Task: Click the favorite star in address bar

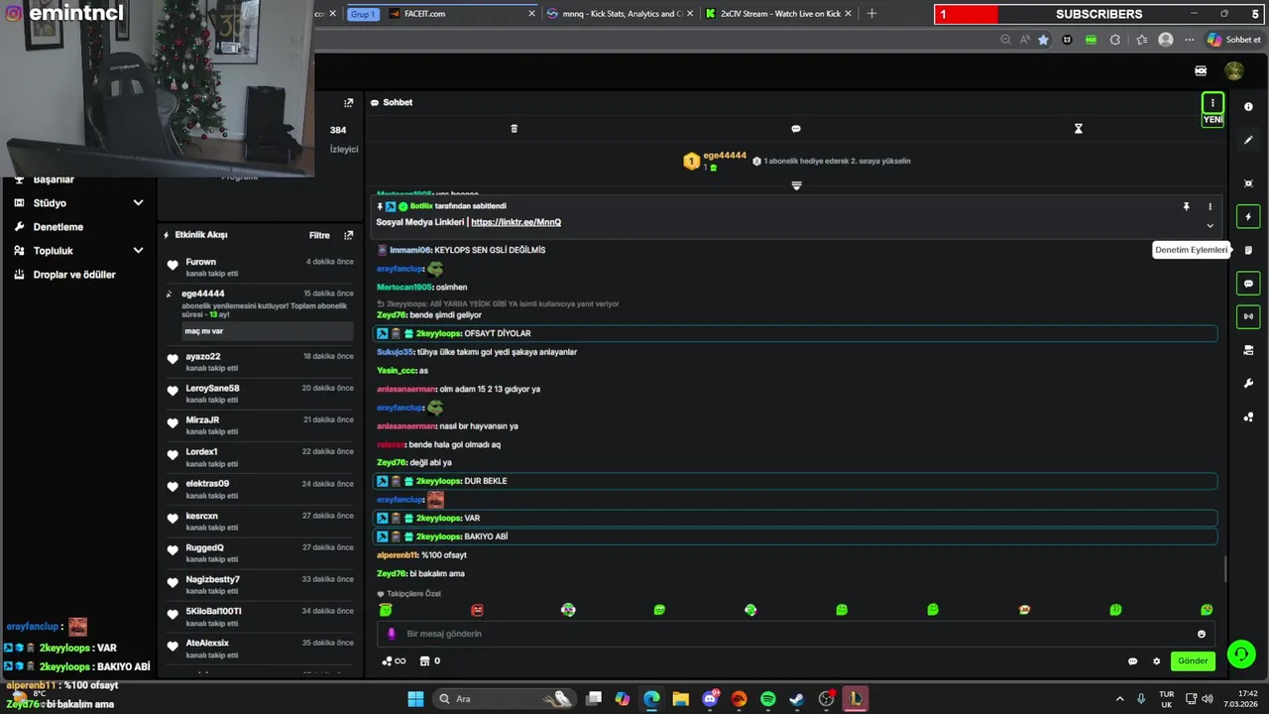Action: 1043,40
